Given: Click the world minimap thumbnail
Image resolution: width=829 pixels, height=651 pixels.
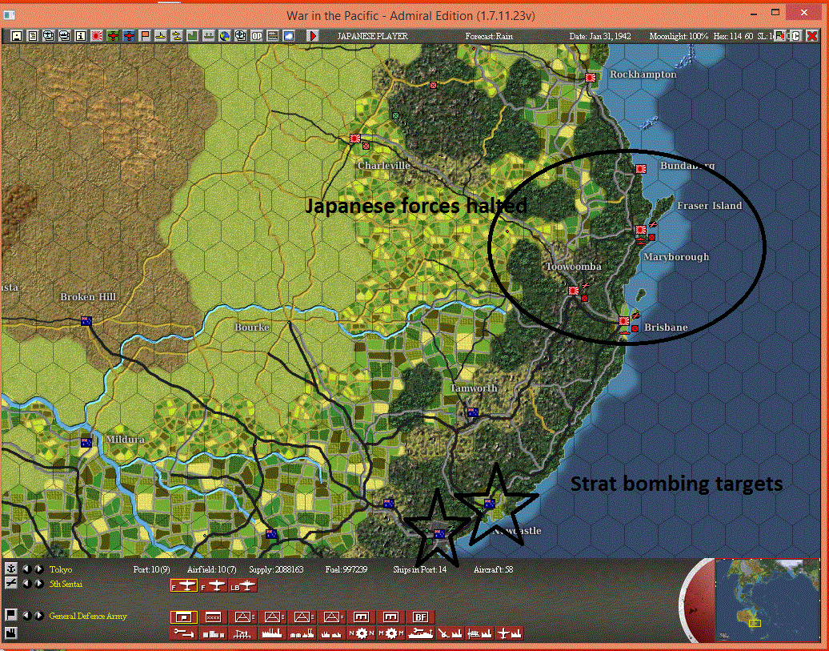Looking at the screenshot, I should (x=767, y=601).
